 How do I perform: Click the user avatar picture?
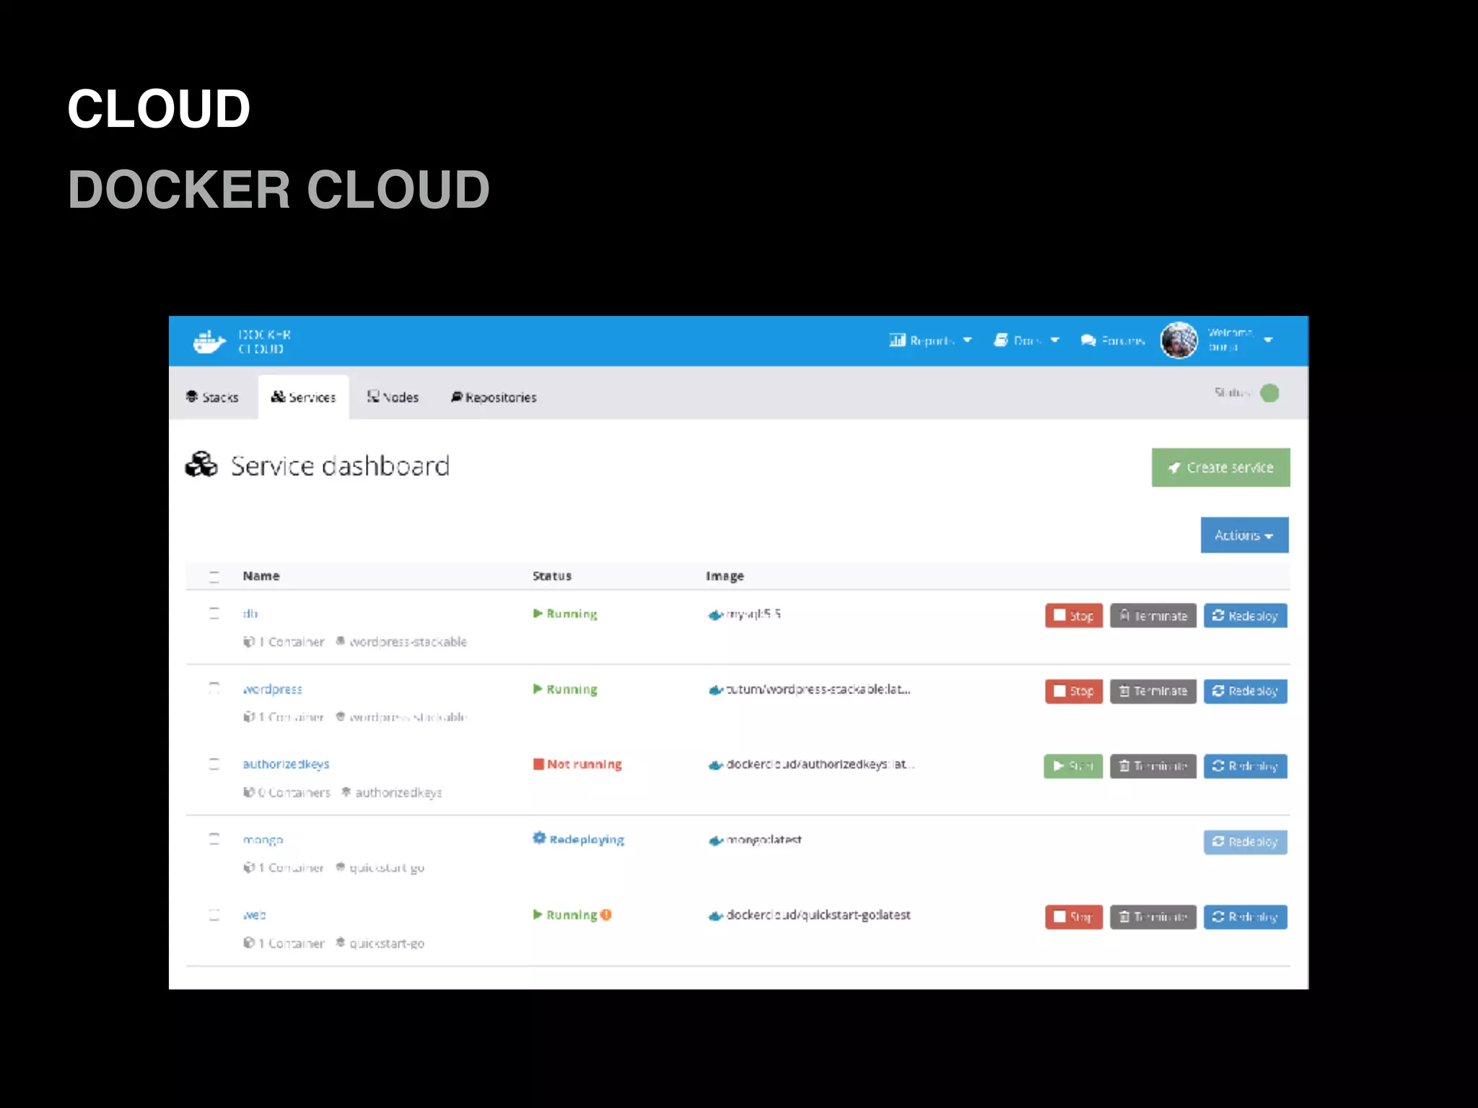pos(1179,340)
